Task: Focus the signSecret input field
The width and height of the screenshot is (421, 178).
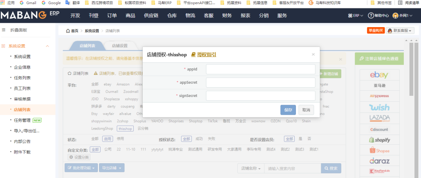Action: 260,96
